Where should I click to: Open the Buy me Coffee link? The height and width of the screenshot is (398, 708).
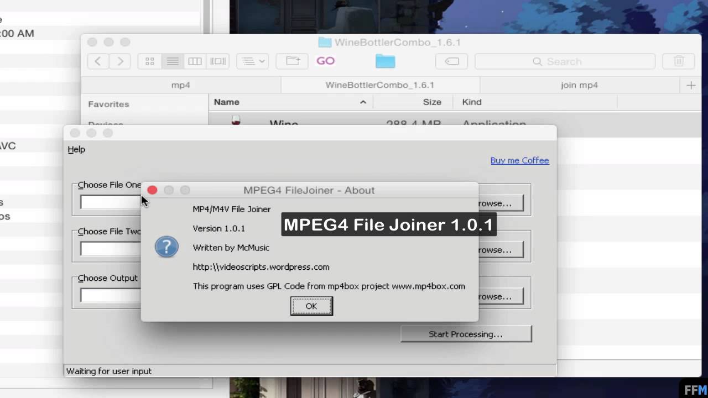click(x=519, y=160)
